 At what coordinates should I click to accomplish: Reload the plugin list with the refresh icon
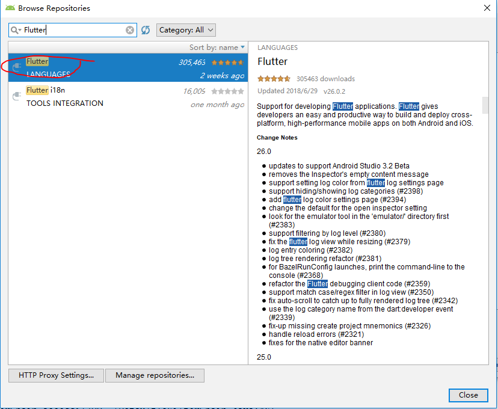tap(146, 30)
